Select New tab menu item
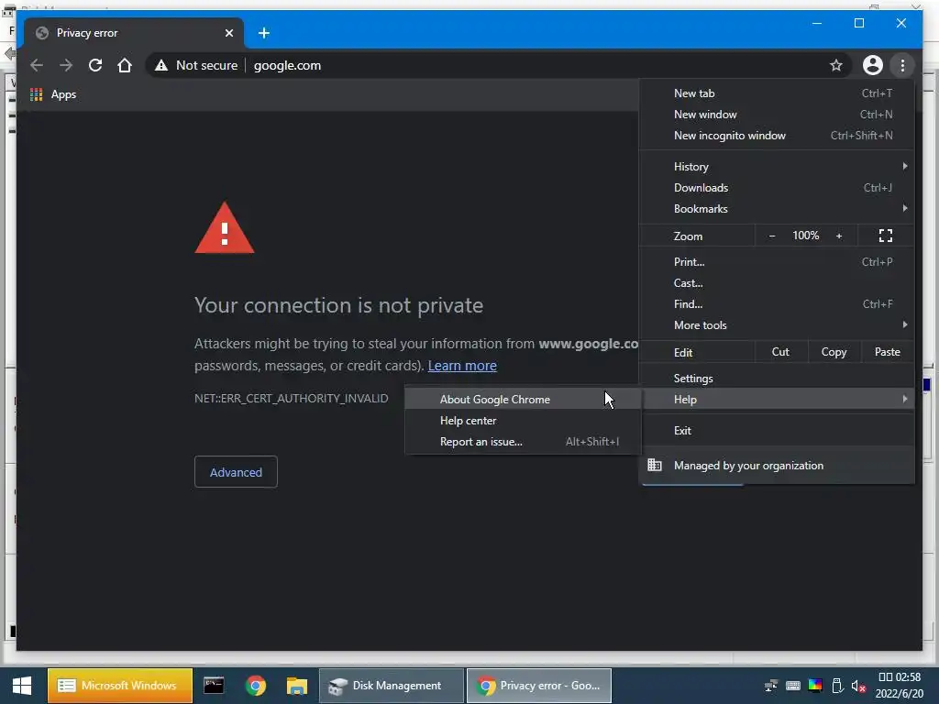 pos(777,93)
